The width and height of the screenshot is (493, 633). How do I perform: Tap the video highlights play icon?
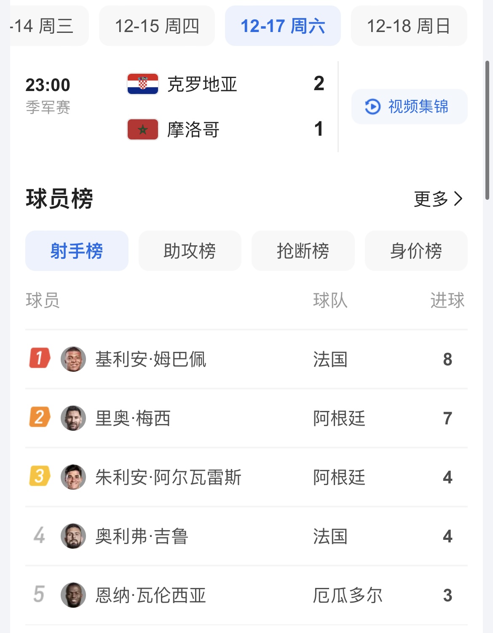pyautogui.click(x=372, y=107)
